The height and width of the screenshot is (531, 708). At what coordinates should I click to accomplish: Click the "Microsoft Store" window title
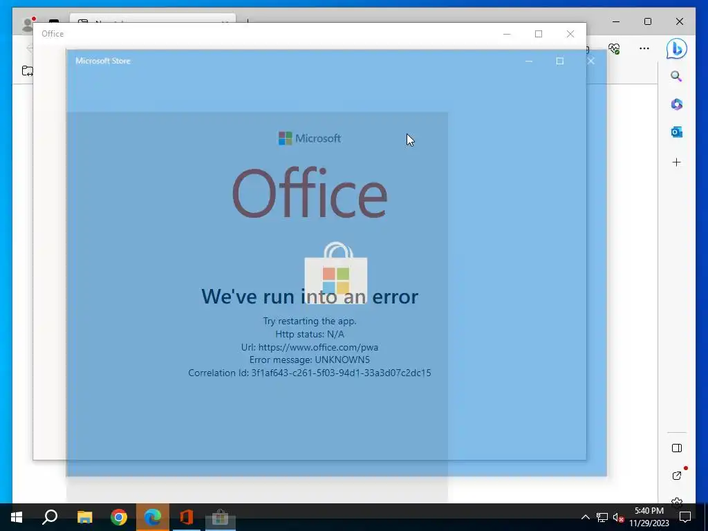[103, 61]
